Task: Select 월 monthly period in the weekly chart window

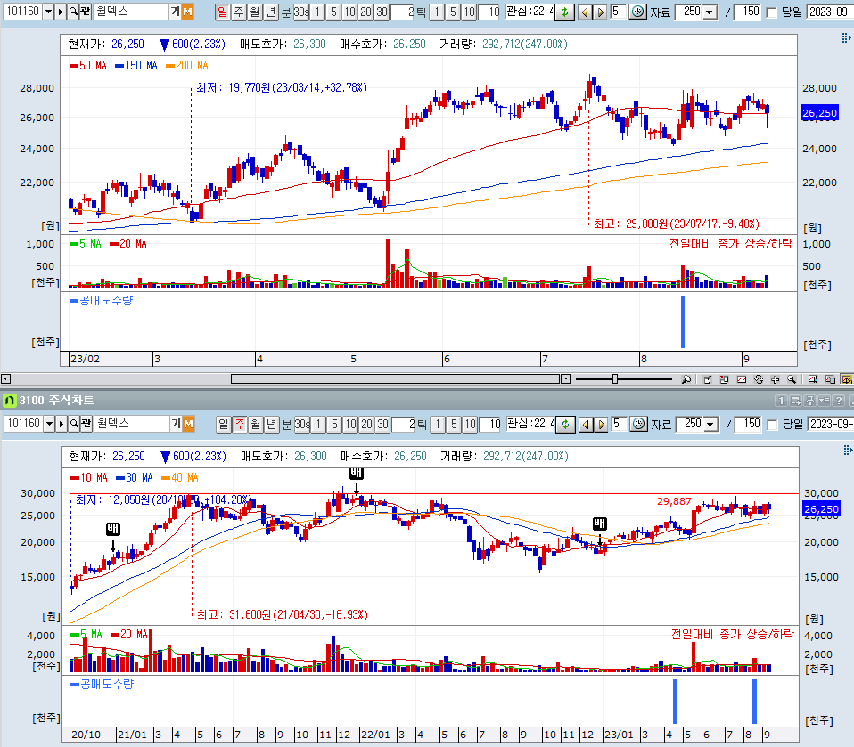Action: (x=256, y=425)
